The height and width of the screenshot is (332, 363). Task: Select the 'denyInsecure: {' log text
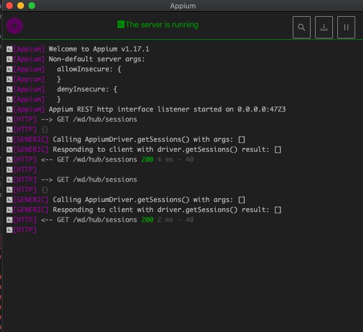point(87,89)
